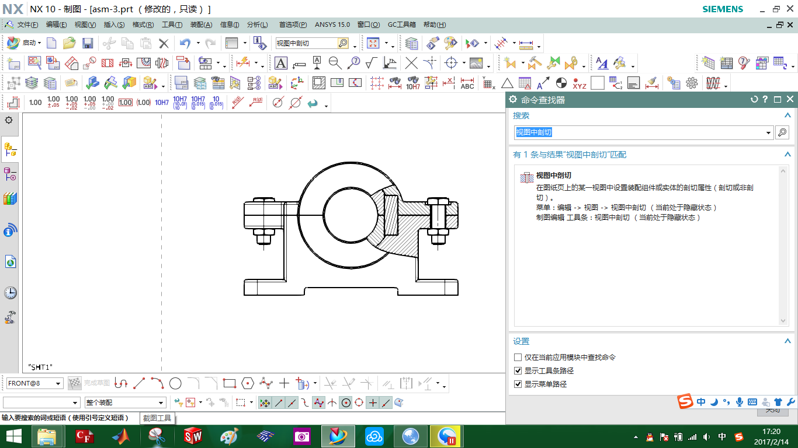Image resolution: width=798 pixels, height=448 pixels.
Task: Choose the Polygon sketch tool
Action: tap(248, 383)
